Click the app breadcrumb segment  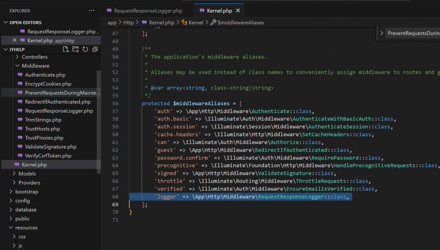112,22
